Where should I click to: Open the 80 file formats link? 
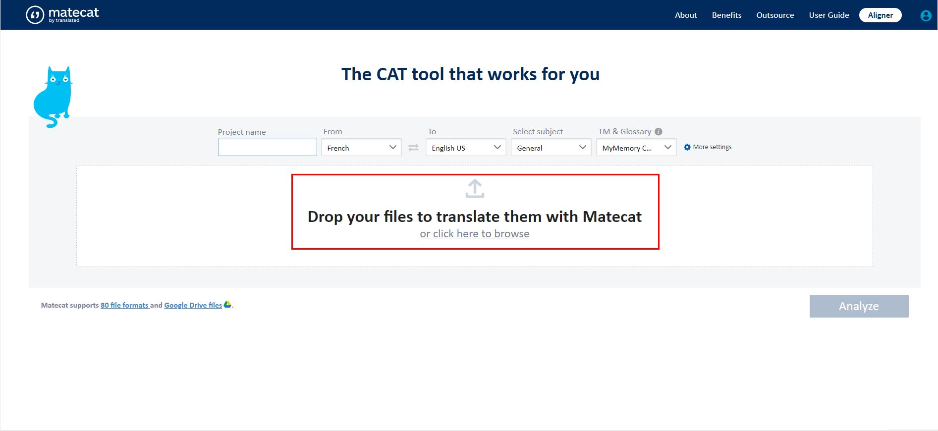[125, 305]
